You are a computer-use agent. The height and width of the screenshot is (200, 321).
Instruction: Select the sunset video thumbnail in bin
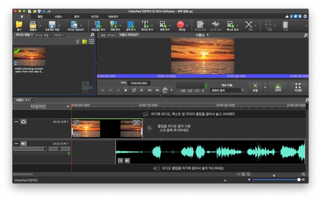tap(29, 57)
